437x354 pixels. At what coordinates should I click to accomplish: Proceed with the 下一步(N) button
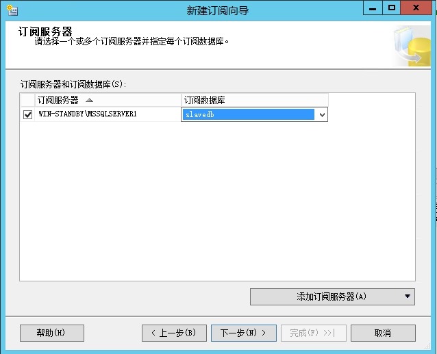(x=243, y=333)
